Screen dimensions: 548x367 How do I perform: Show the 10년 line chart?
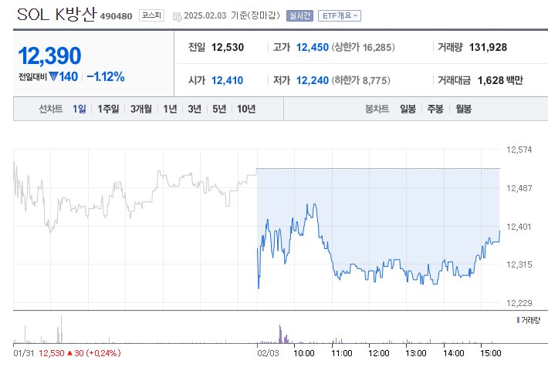[x=246, y=109]
